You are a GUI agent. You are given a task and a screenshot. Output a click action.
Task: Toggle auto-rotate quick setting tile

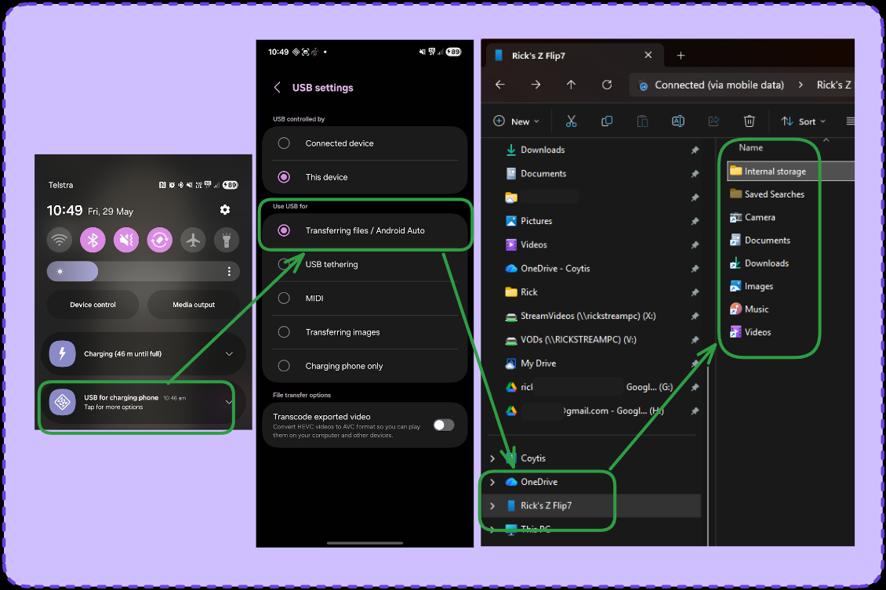159,240
